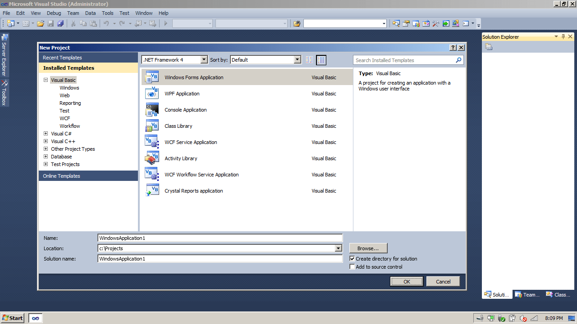
Task: Click OK to create the project
Action: (x=406, y=281)
